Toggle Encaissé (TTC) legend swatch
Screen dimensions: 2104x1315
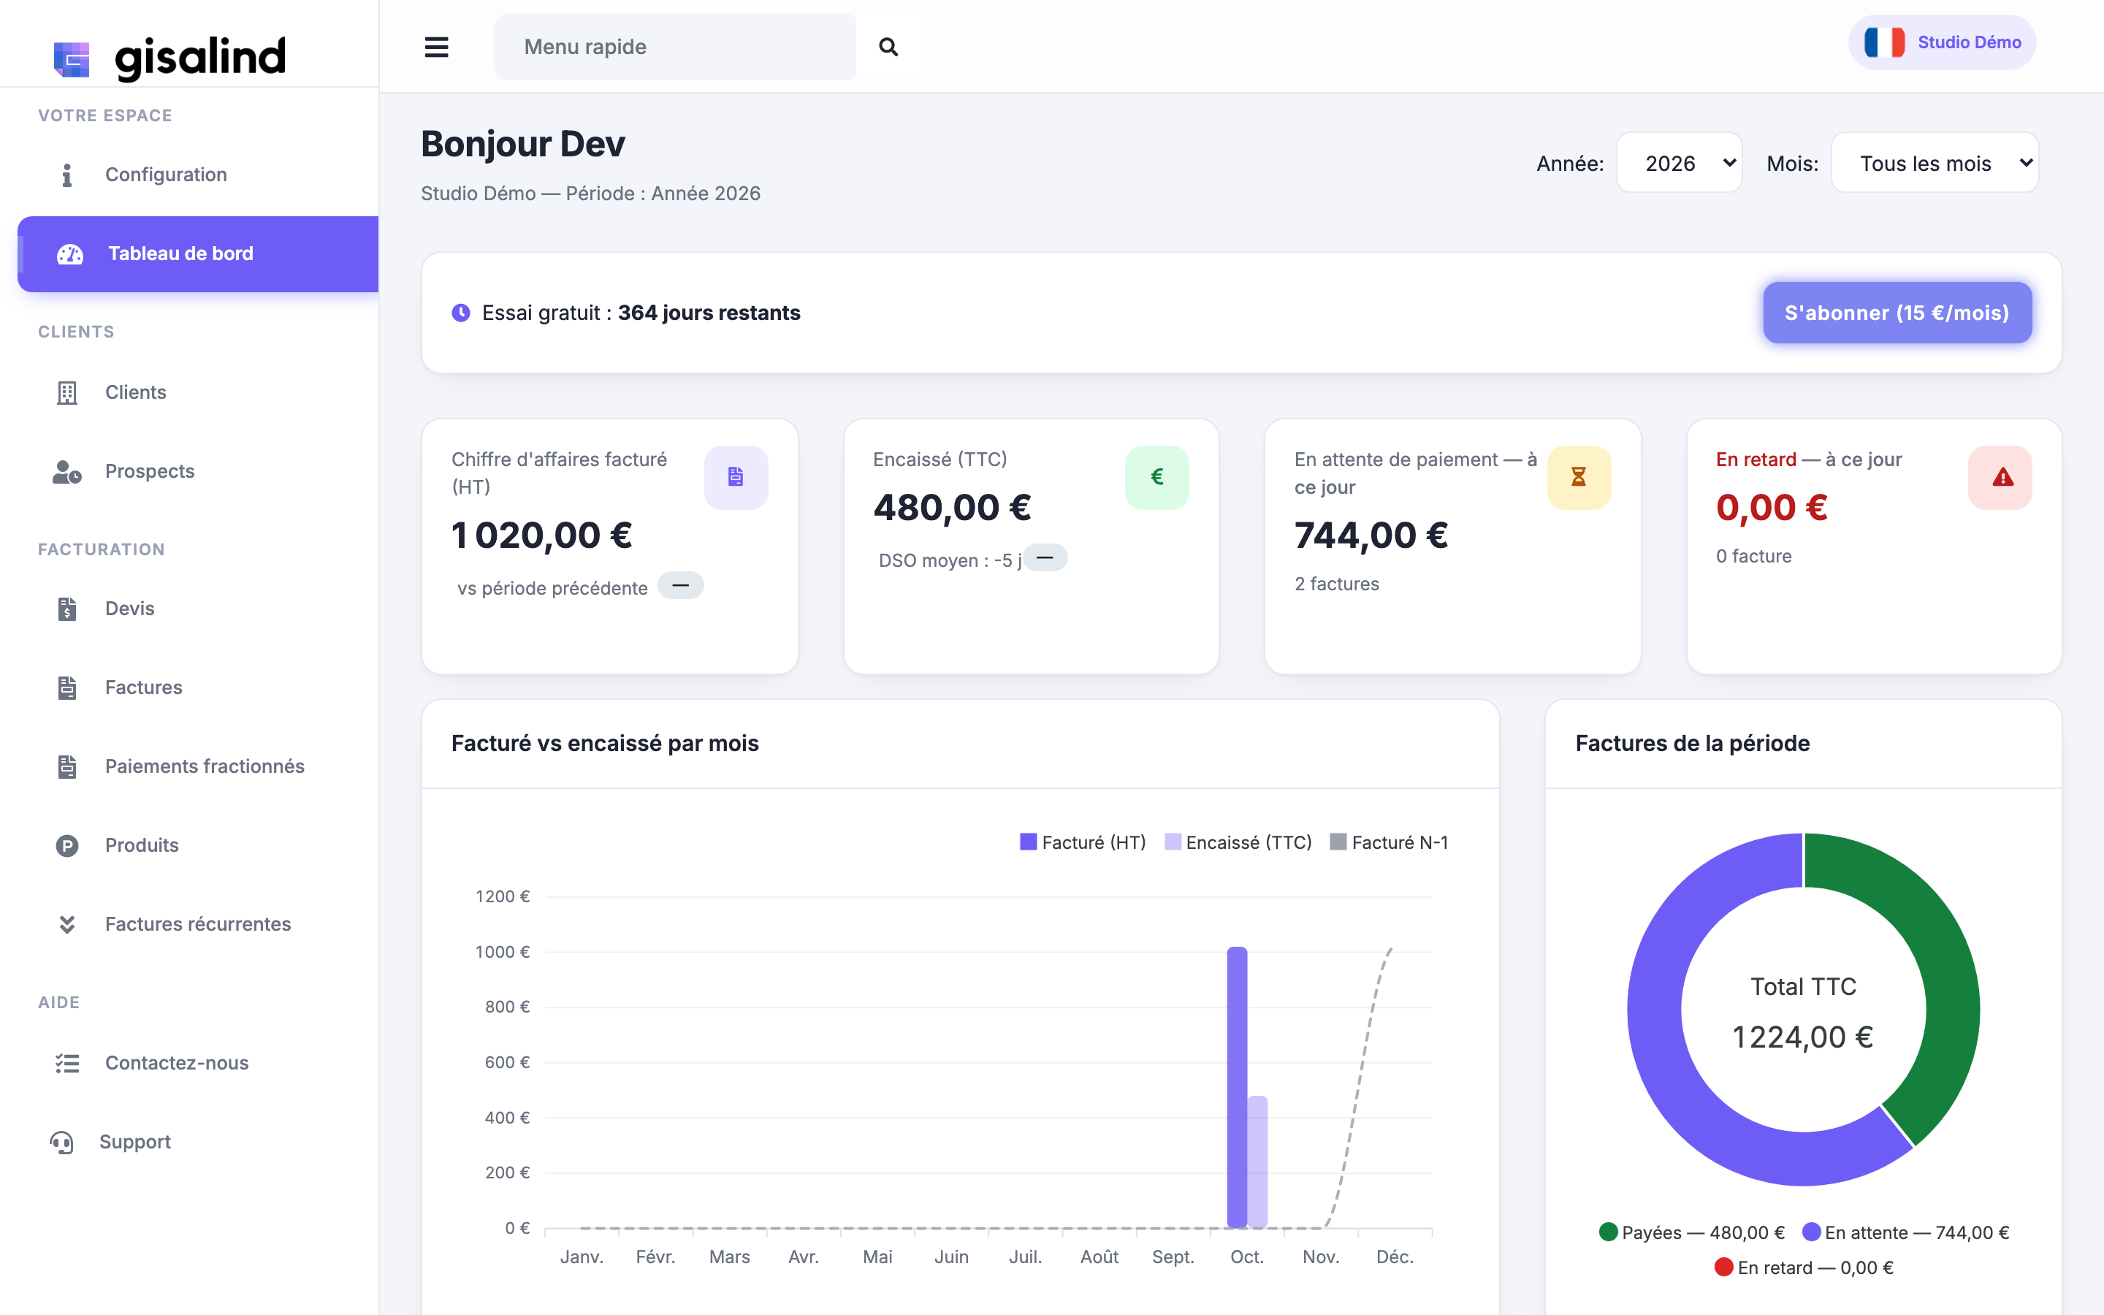tap(1172, 842)
